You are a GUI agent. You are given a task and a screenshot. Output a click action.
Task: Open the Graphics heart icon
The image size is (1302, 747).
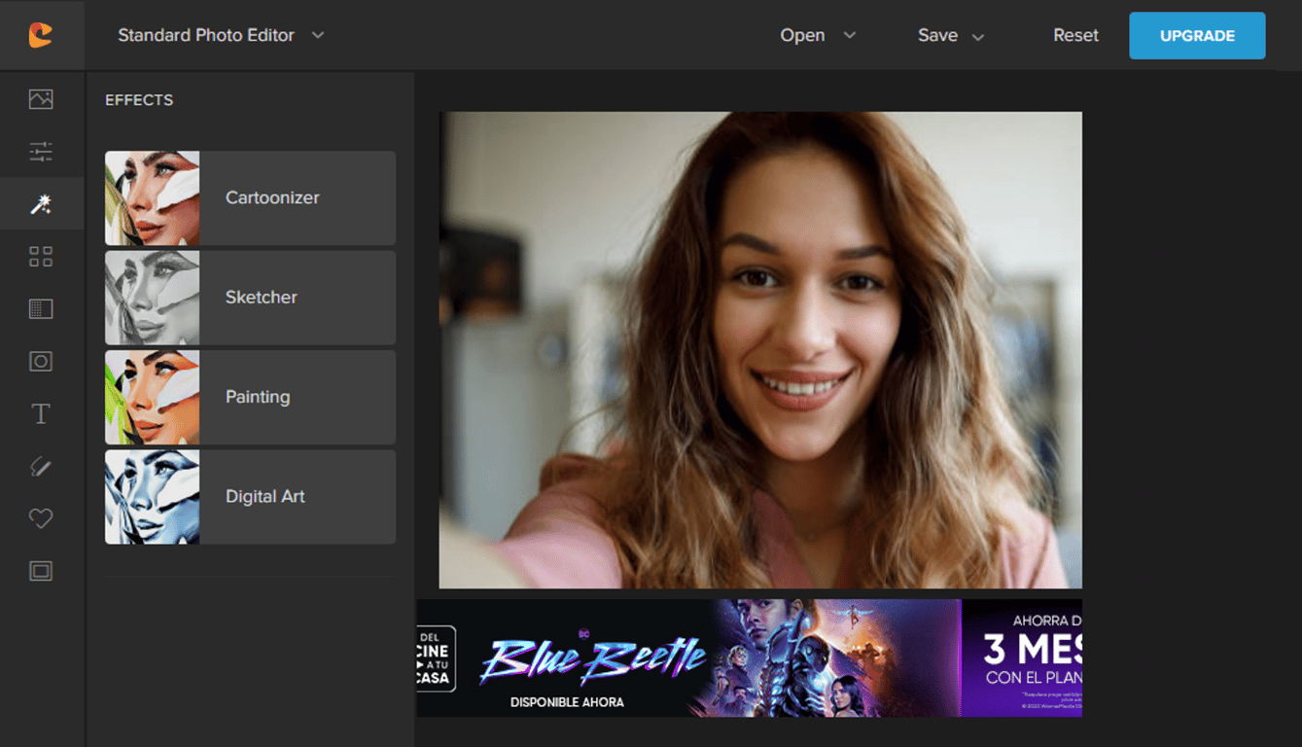pyautogui.click(x=41, y=518)
